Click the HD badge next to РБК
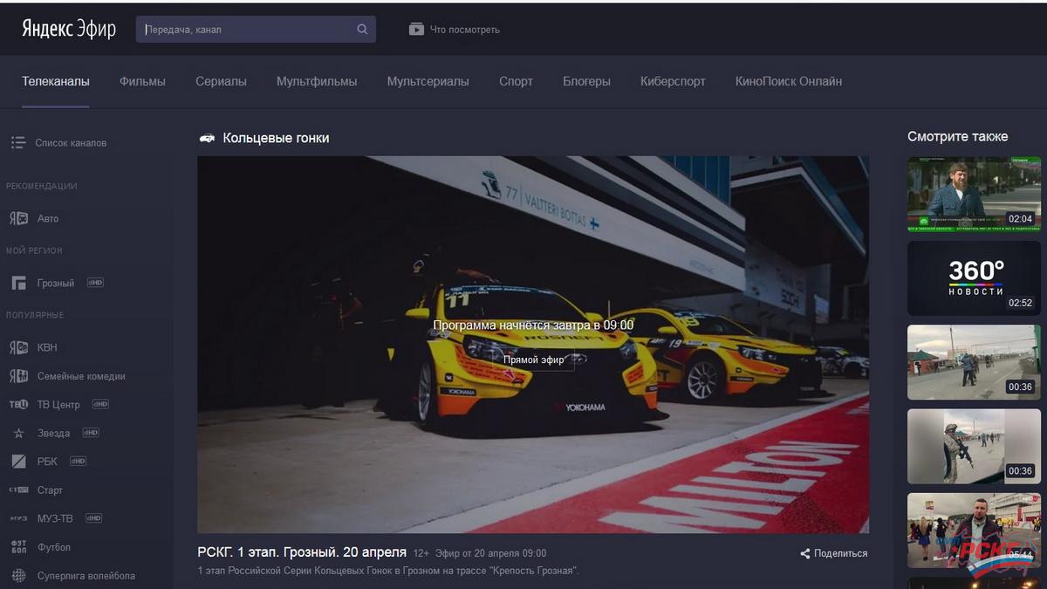 click(x=79, y=462)
